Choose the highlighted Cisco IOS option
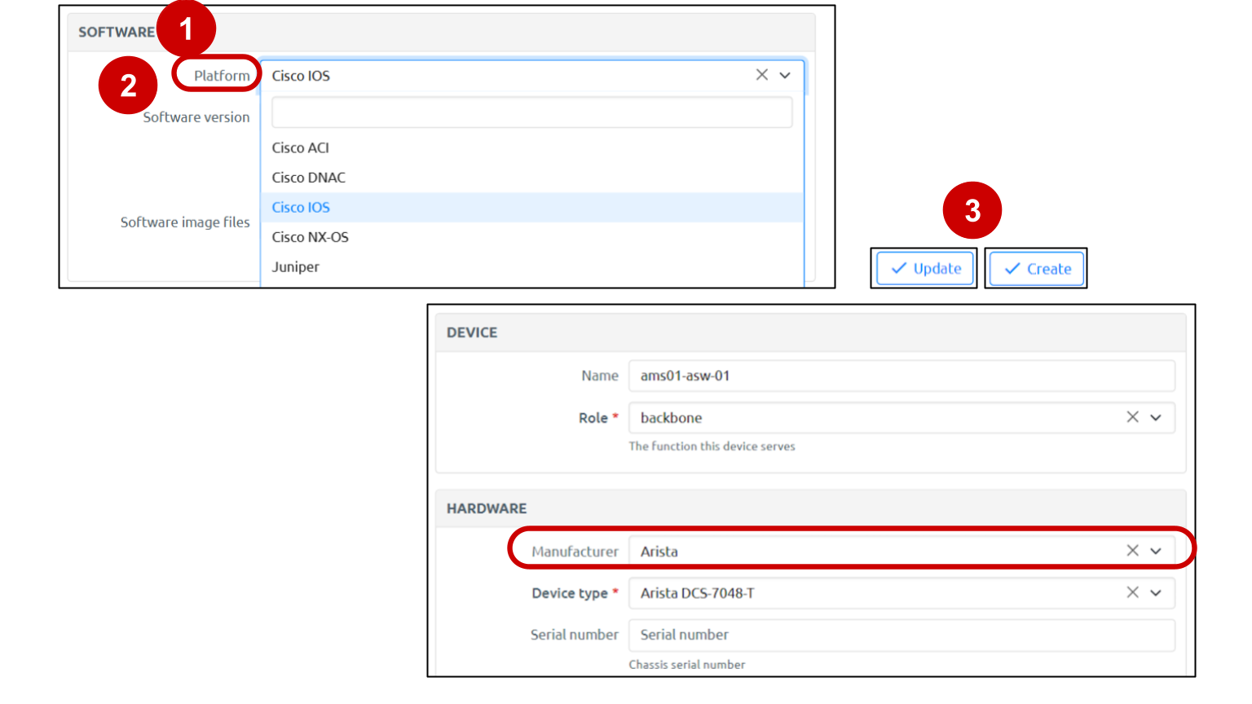Image resolution: width=1252 pixels, height=704 pixels. click(x=301, y=208)
